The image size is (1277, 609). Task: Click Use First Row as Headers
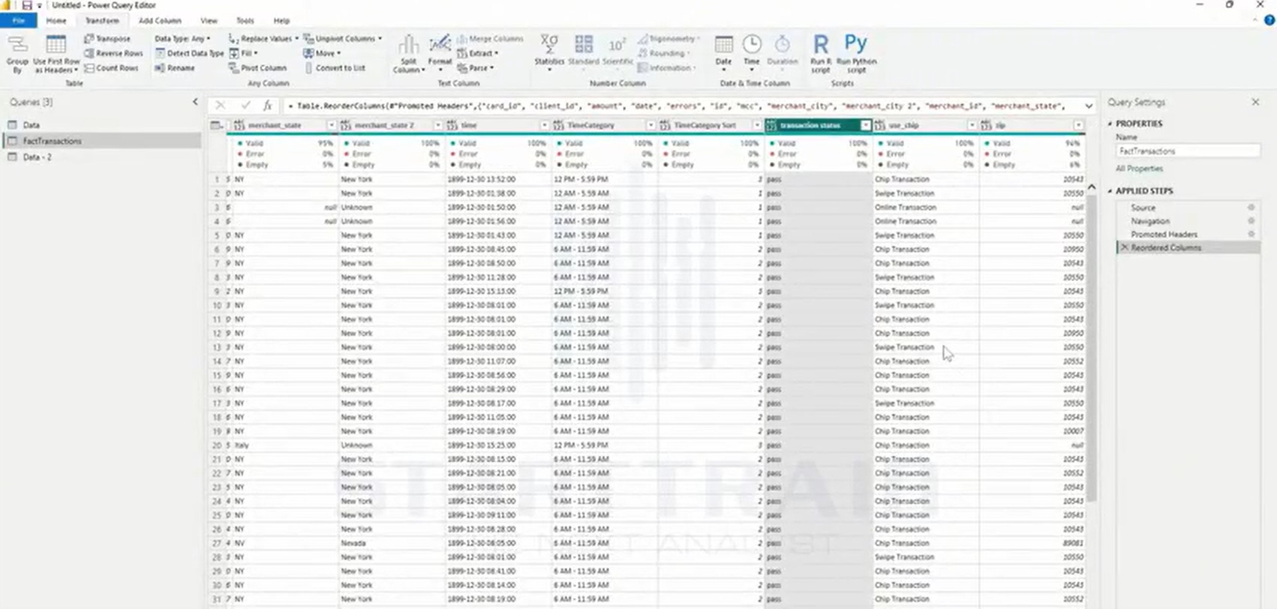click(x=56, y=53)
